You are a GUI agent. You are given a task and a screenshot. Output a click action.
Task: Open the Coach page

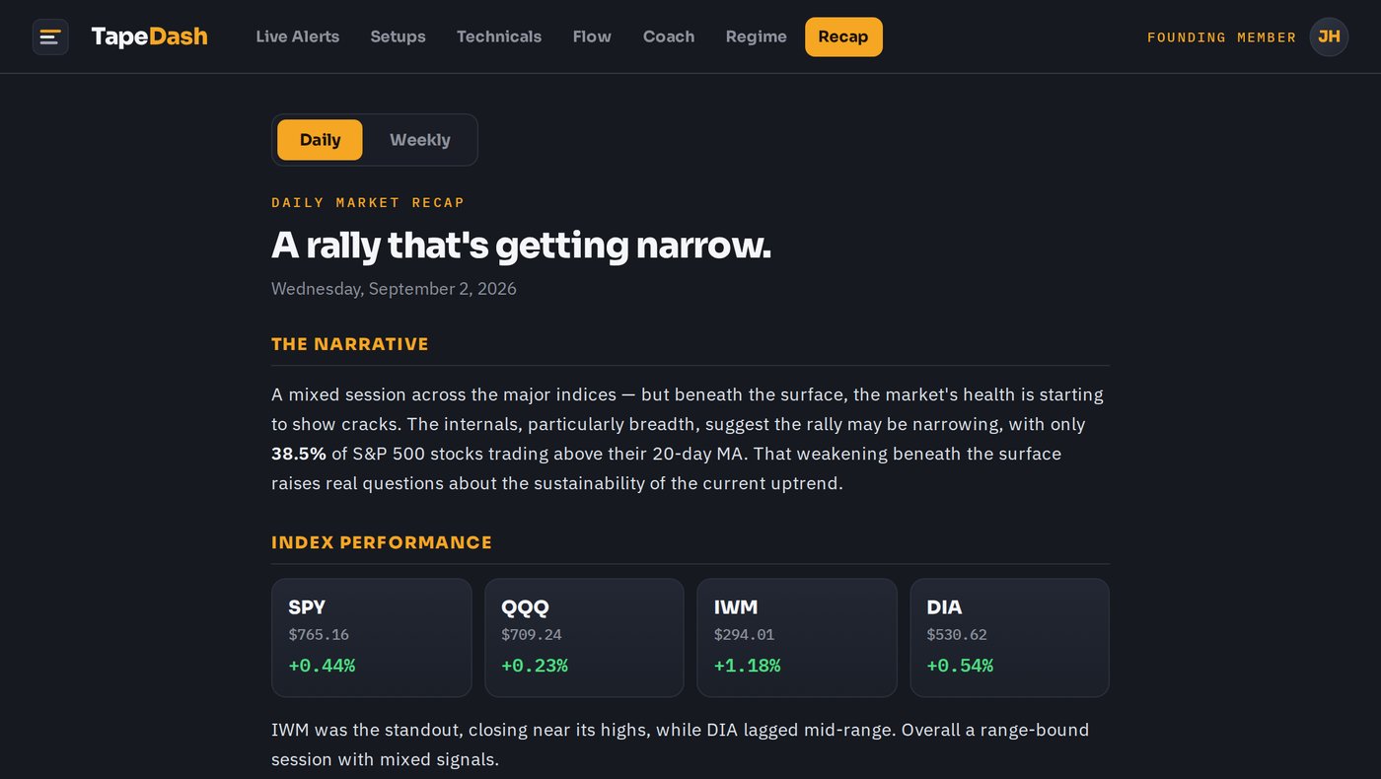coord(669,37)
